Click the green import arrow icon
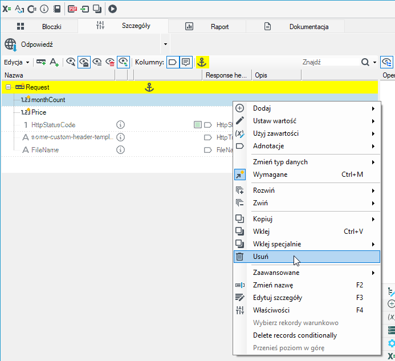Image resolution: width=395 pixels, height=361 pixels. pos(84,9)
